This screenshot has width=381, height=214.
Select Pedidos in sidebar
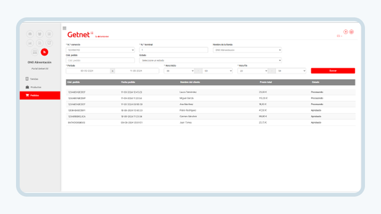pyautogui.click(x=40, y=96)
